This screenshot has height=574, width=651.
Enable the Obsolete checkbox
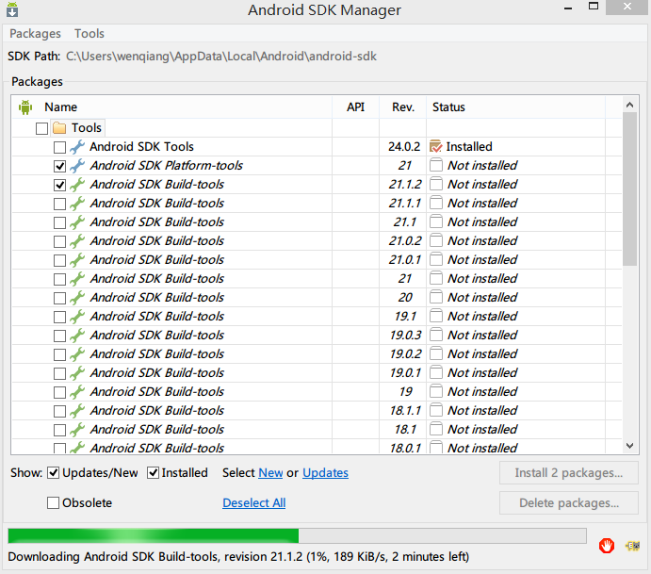(53, 503)
